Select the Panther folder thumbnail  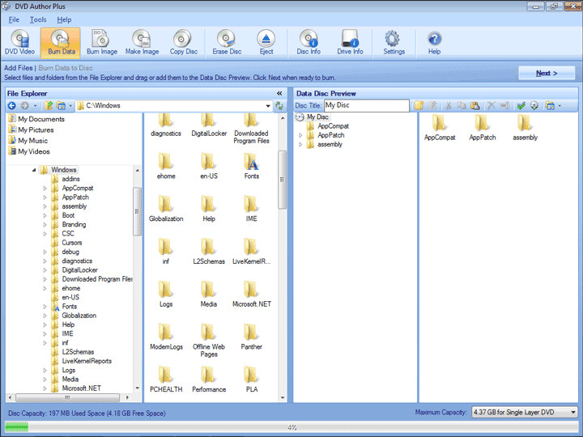click(x=251, y=337)
